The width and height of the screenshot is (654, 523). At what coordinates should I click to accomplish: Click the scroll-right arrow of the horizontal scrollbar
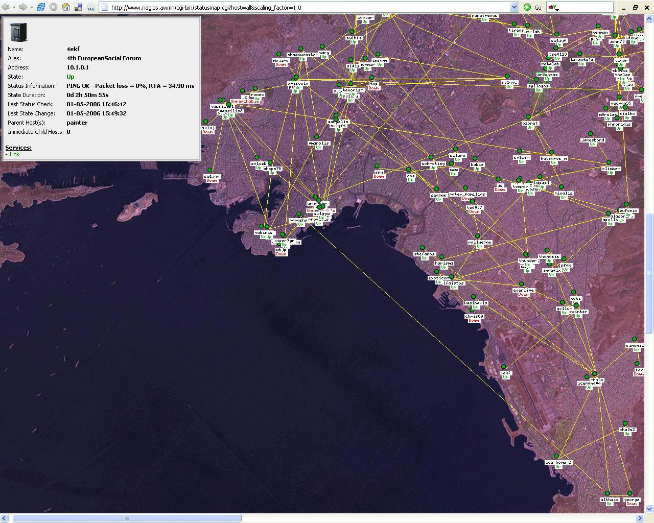(x=640, y=518)
